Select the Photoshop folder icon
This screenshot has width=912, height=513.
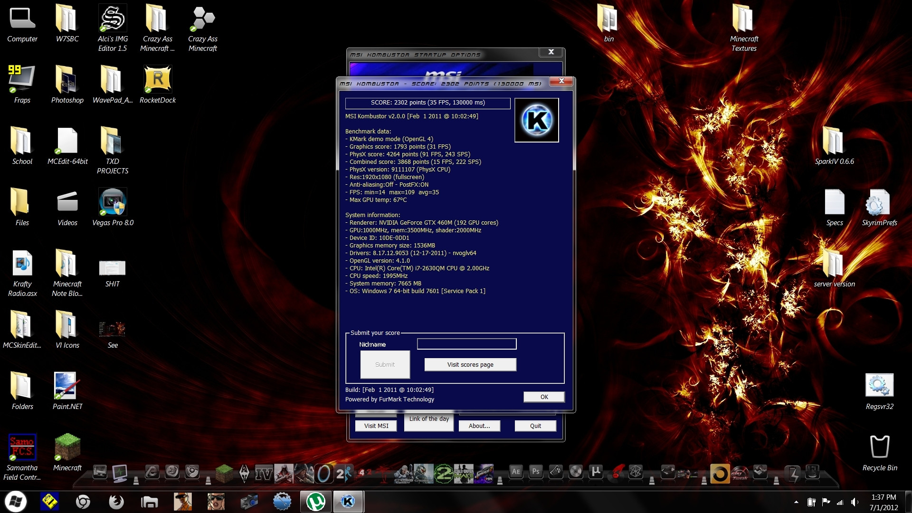coord(67,84)
